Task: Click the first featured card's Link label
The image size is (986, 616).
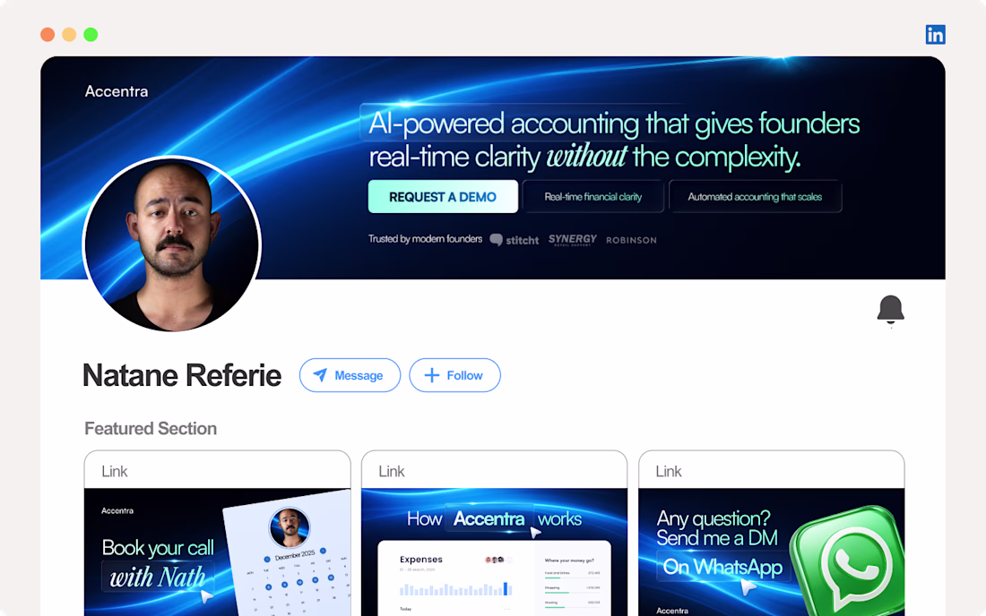Action: tap(115, 472)
